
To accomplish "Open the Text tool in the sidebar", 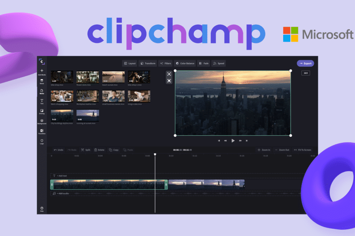I will point(42,102).
